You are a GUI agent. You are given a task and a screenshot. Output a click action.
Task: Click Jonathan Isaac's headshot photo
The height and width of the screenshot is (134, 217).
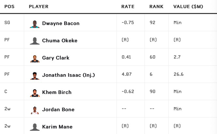pos(34,75)
